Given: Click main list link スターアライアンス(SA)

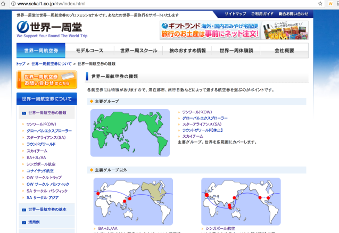Looking at the screenshot, I should 202,124.
